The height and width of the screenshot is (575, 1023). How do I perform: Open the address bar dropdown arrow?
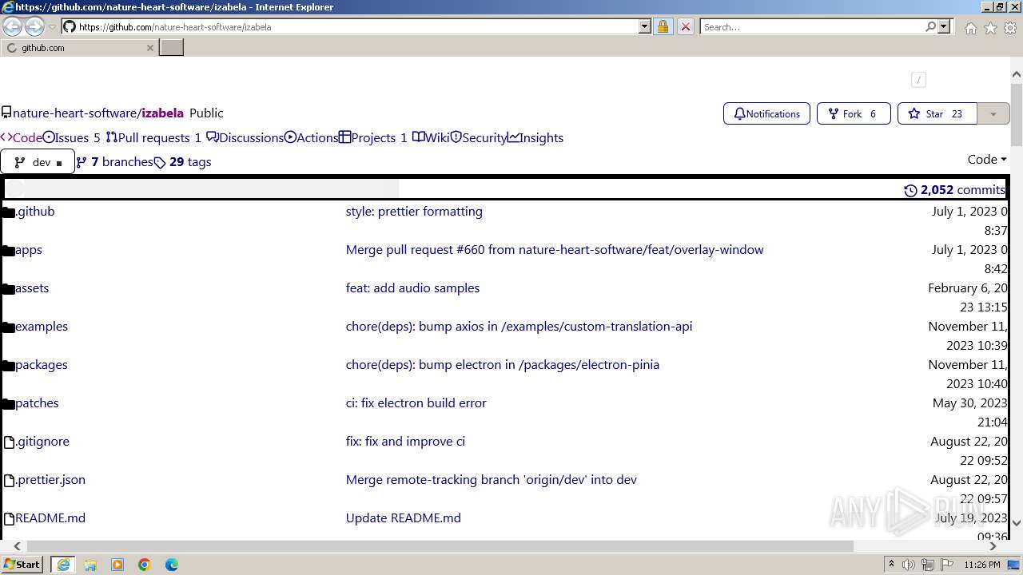[645, 26]
